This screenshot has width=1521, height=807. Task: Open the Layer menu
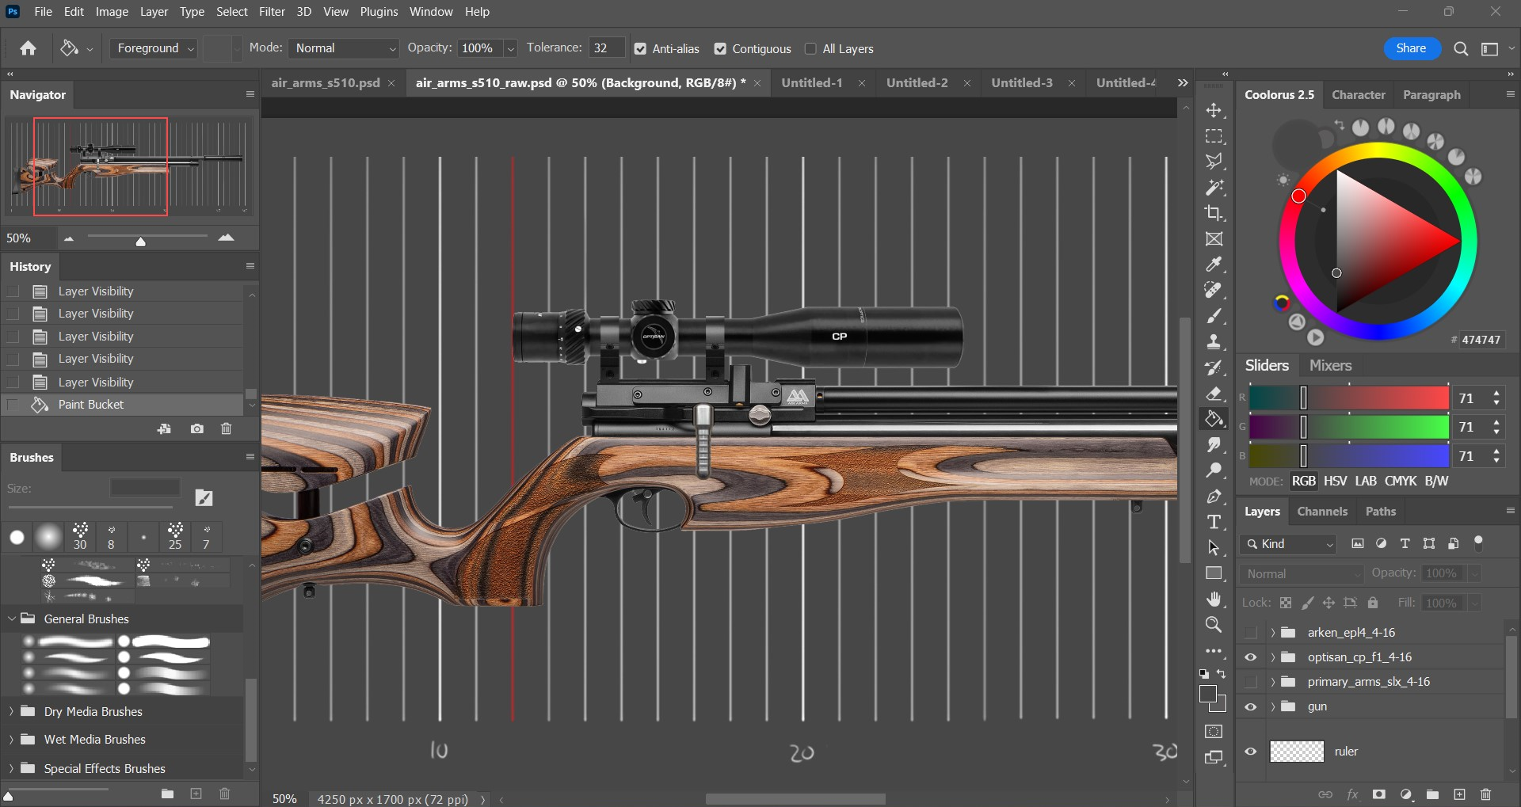[x=154, y=12]
